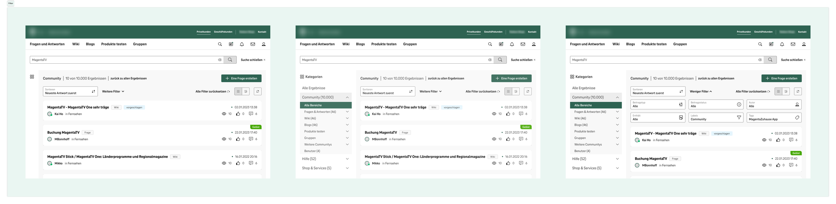Expand 'Weitere Filter' in first screen

pos(113,91)
